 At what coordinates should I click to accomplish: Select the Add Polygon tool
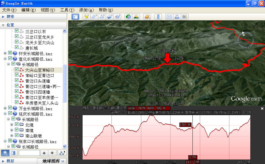click(x=94, y=17)
